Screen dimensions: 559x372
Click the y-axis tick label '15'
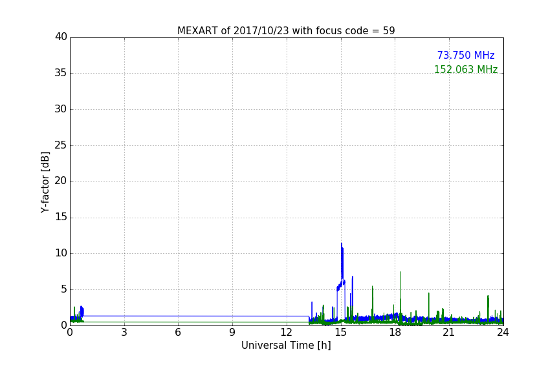[x=61, y=217]
